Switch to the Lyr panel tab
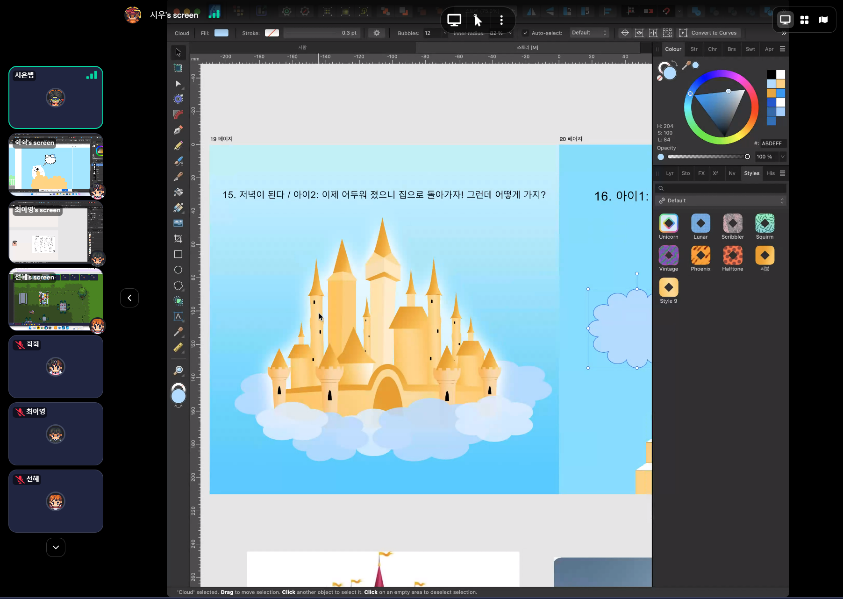 coord(670,173)
